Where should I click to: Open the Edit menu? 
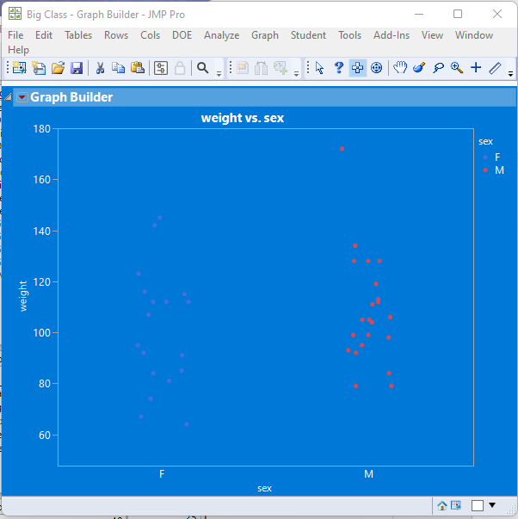coord(44,35)
